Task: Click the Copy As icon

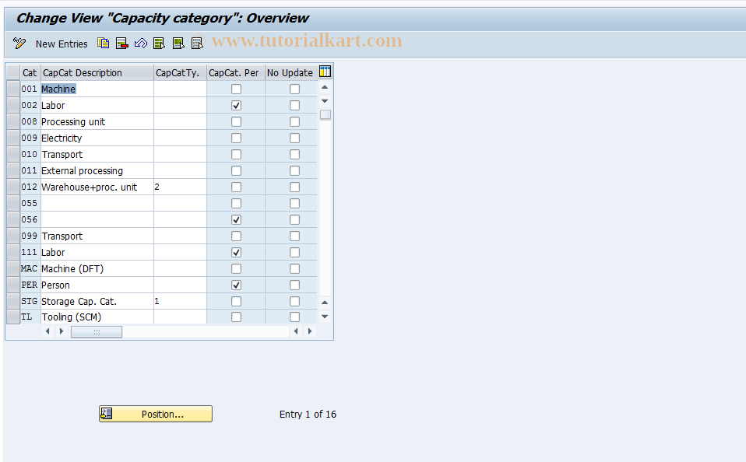Action: point(104,44)
